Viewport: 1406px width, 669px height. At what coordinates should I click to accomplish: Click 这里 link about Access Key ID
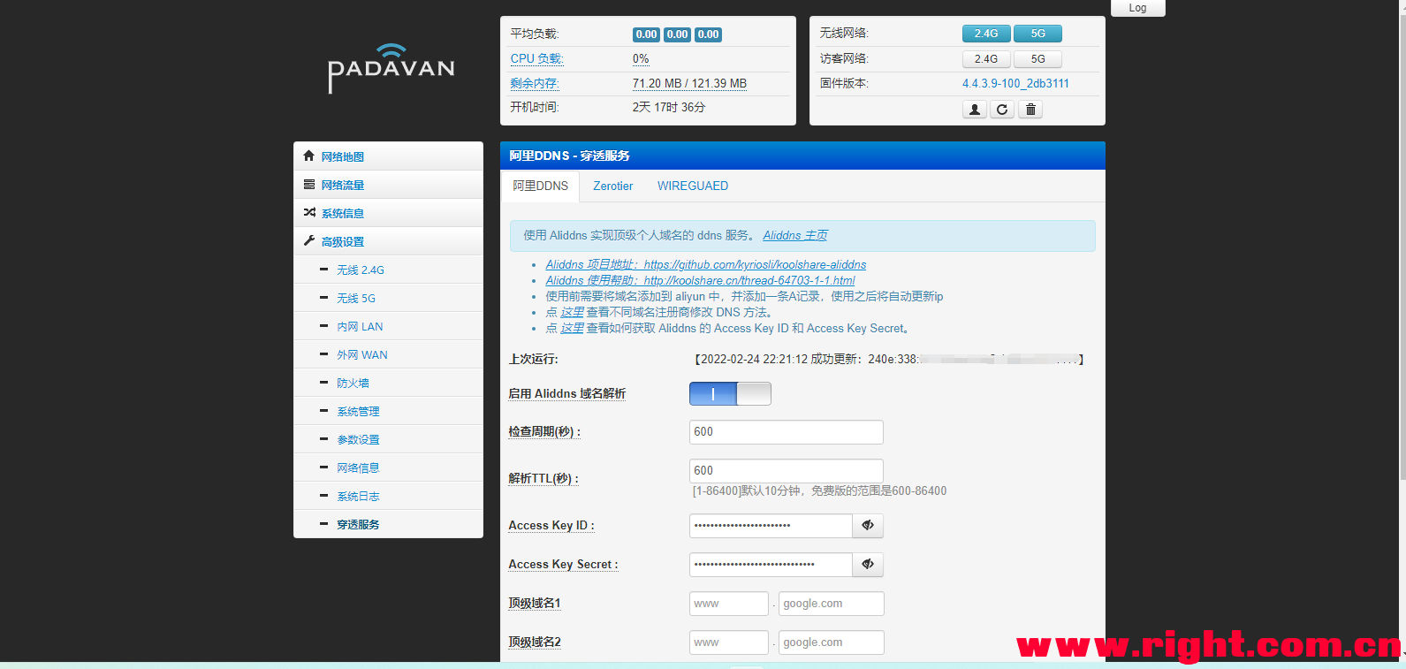coord(573,329)
